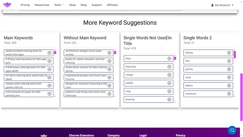Click the Without Main Keyword list scrollbar thumb
This screenshot has height=137, width=243.
pyautogui.click(x=115, y=53)
